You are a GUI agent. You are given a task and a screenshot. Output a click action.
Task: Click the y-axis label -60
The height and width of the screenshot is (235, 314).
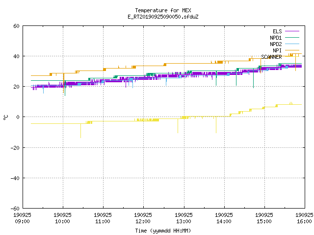(15, 209)
